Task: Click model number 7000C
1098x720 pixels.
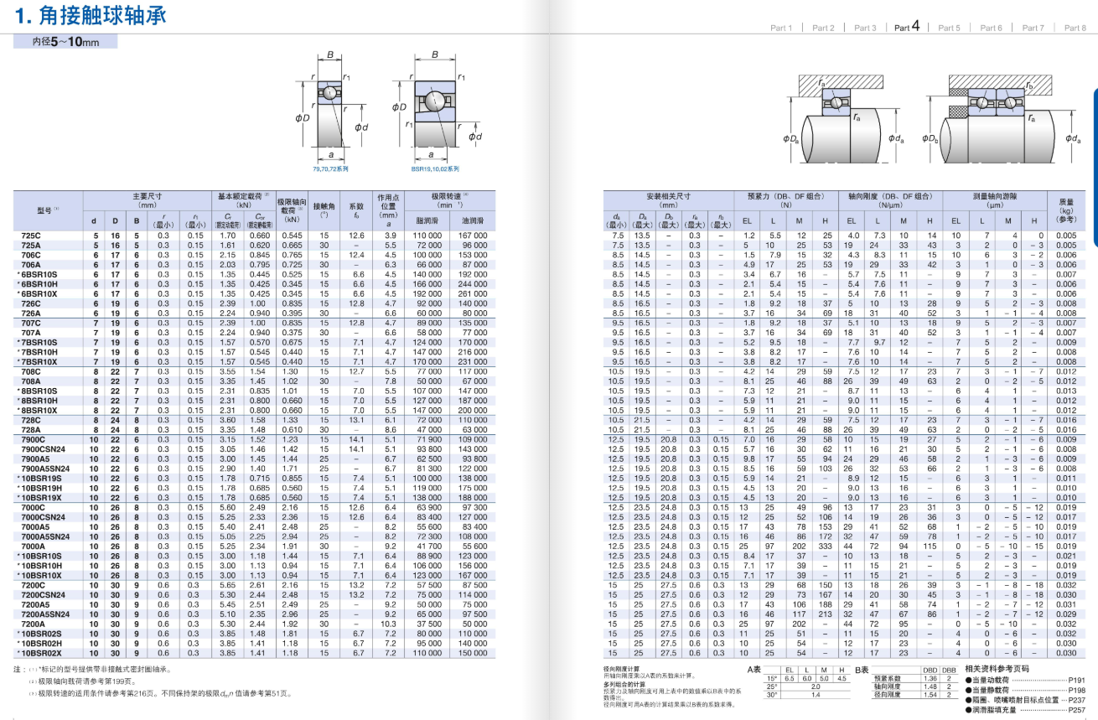Action: coord(34,507)
